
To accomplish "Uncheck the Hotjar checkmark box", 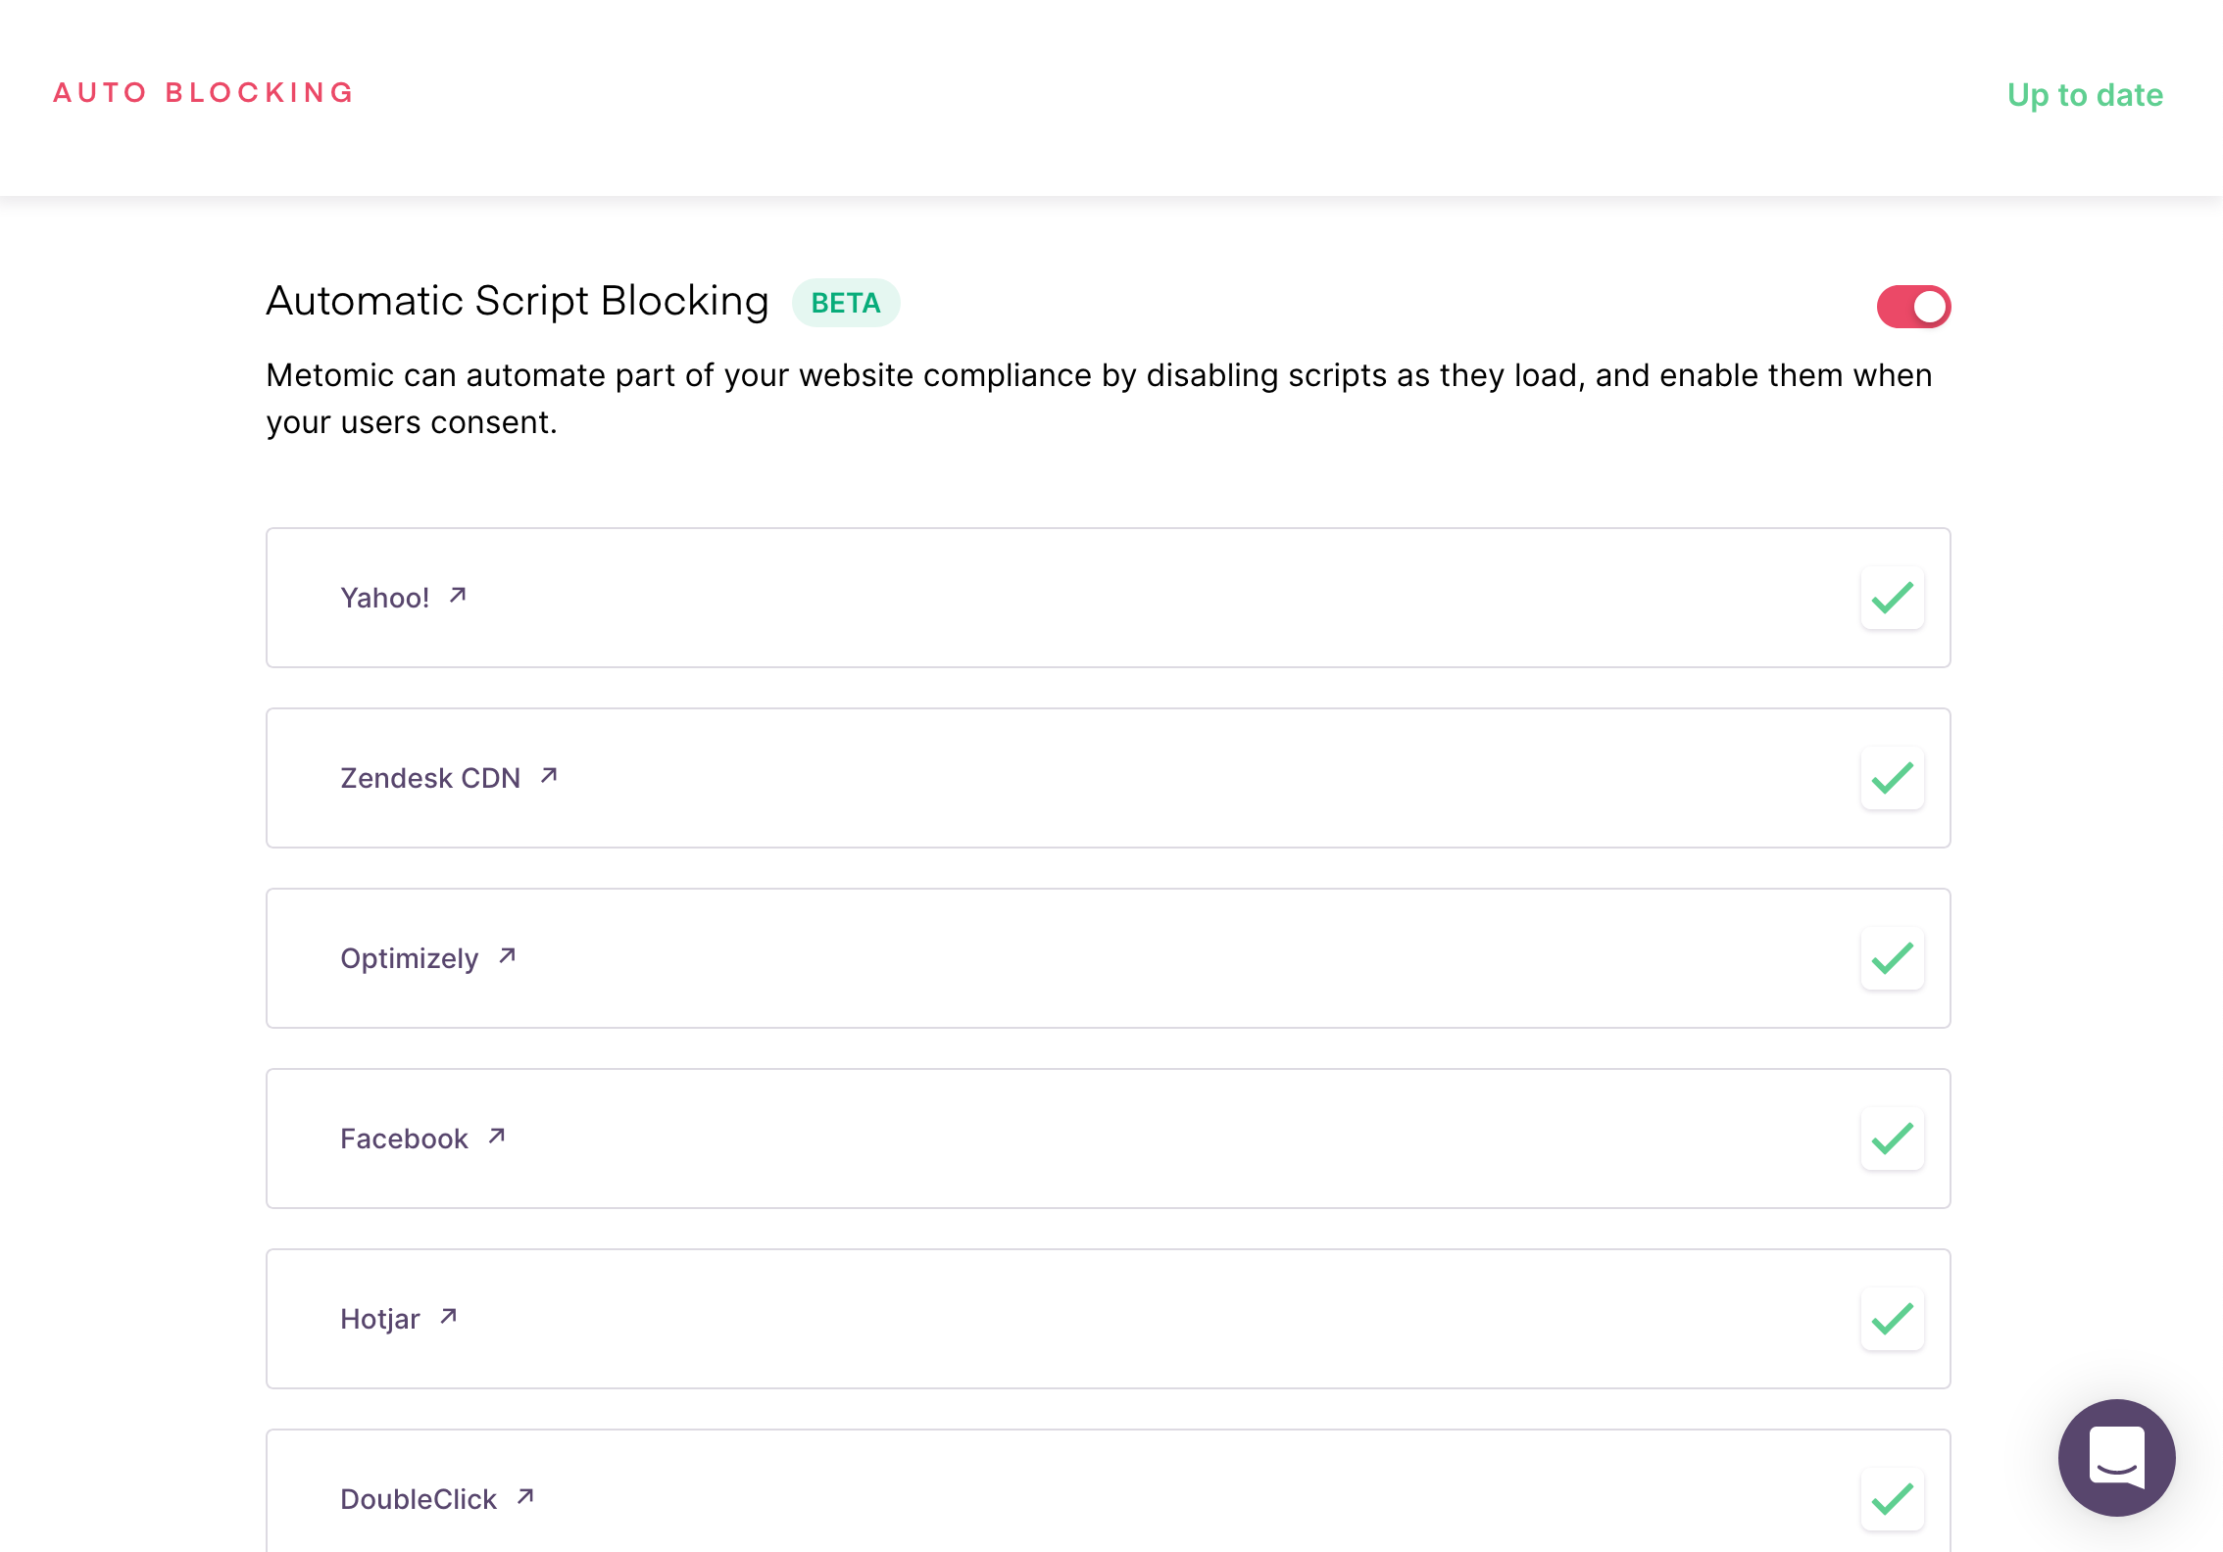I will click(1893, 1319).
